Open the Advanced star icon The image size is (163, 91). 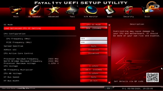point(53,10)
